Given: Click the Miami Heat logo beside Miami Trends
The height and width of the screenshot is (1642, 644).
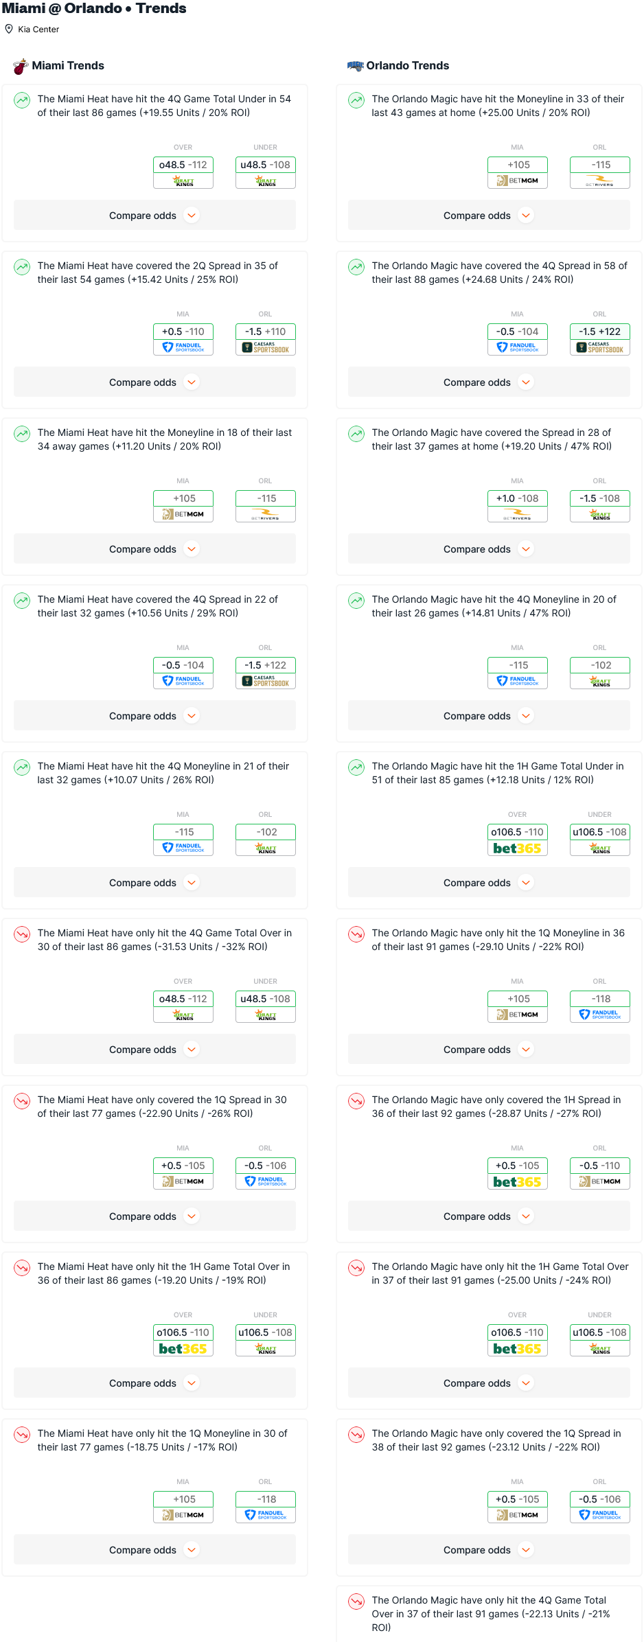Looking at the screenshot, I should [x=21, y=66].
